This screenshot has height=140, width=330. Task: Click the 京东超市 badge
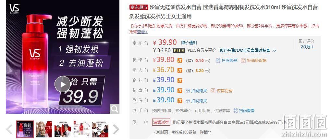(139, 7)
